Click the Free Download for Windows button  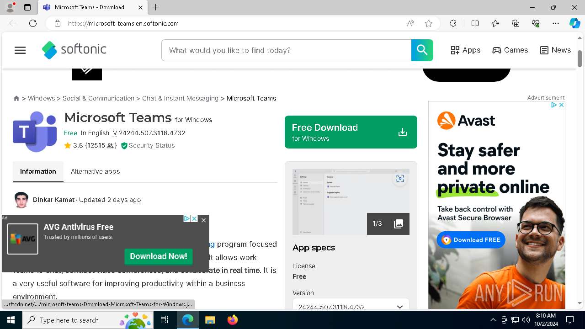tap(351, 132)
